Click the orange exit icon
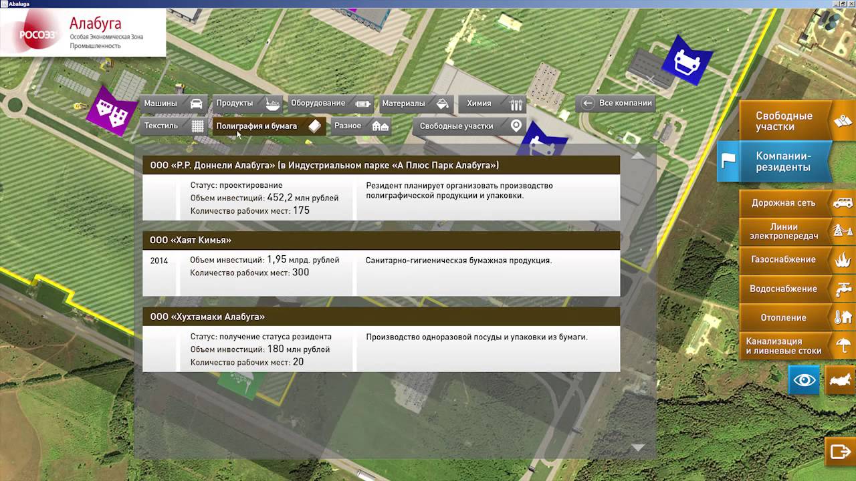 click(840, 452)
